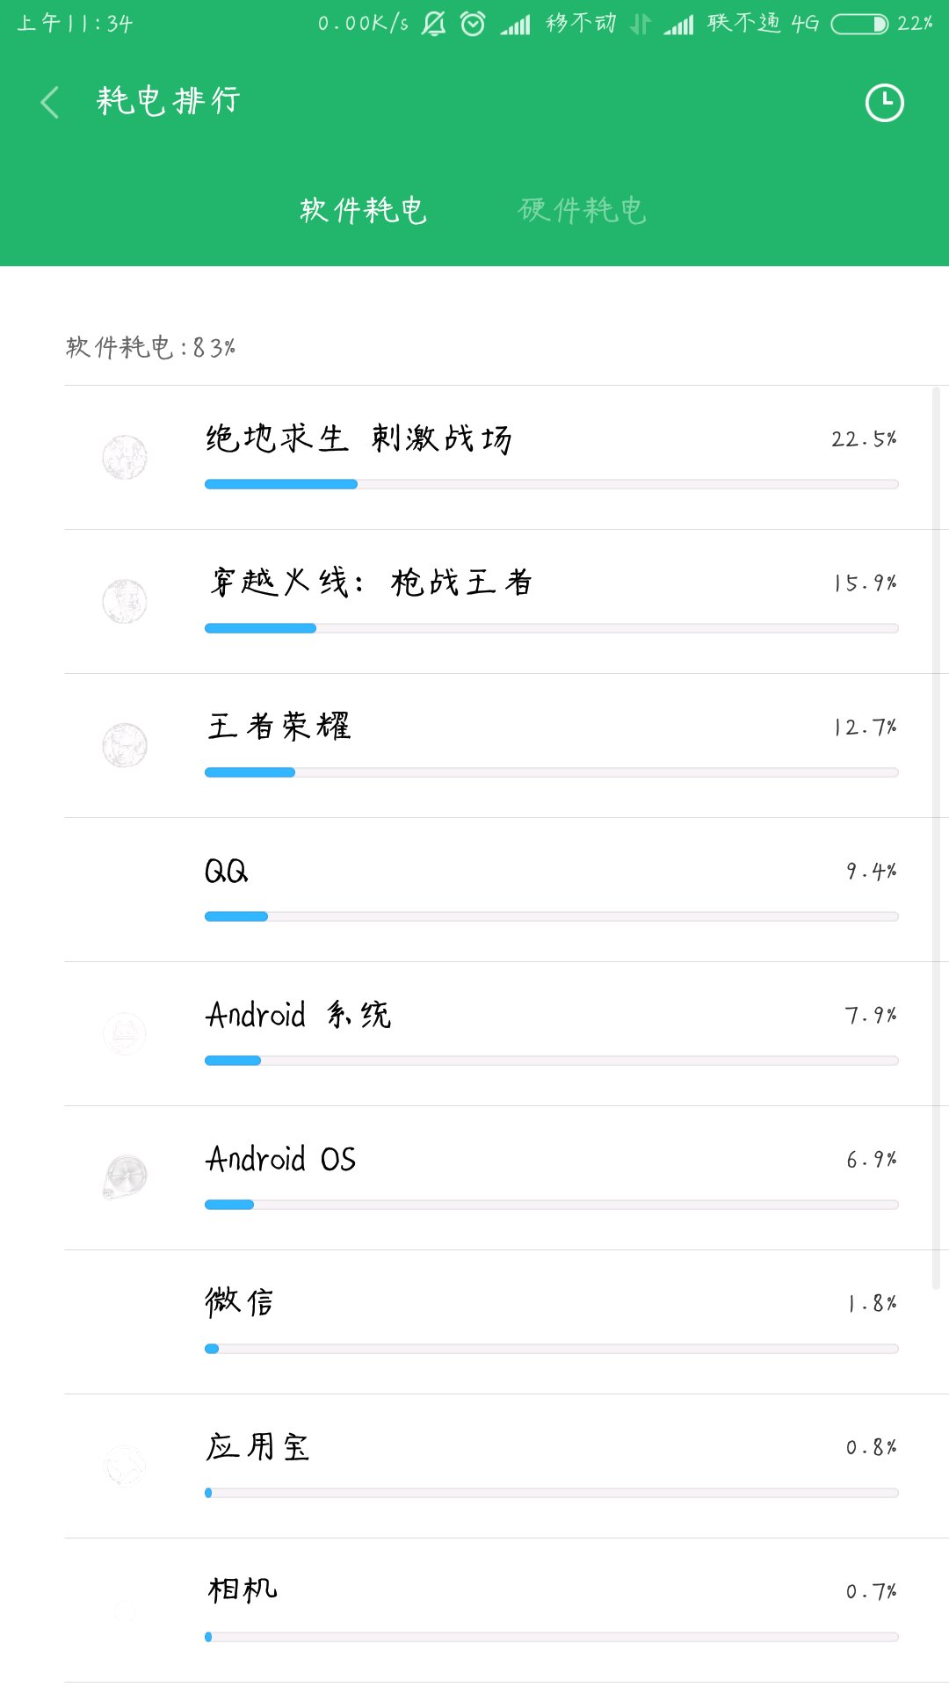The width and height of the screenshot is (949, 1687).
Task: Tap the battery indicator in the status bar
Action: point(860,24)
